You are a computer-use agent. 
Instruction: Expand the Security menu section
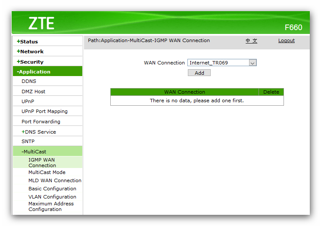pyautogui.click(x=30, y=62)
